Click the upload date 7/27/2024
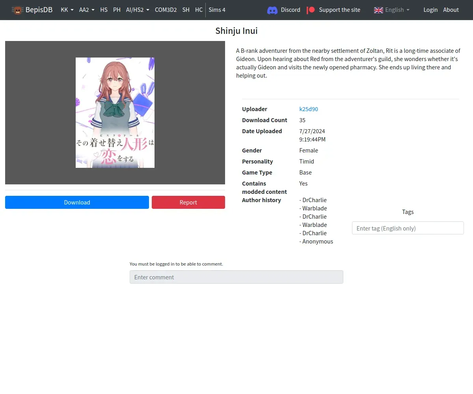This screenshot has width=473, height=394. (x=312, y=131)
